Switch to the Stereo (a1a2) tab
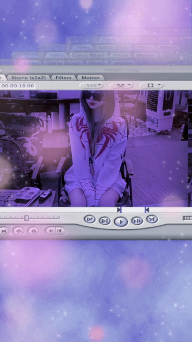 28,78
